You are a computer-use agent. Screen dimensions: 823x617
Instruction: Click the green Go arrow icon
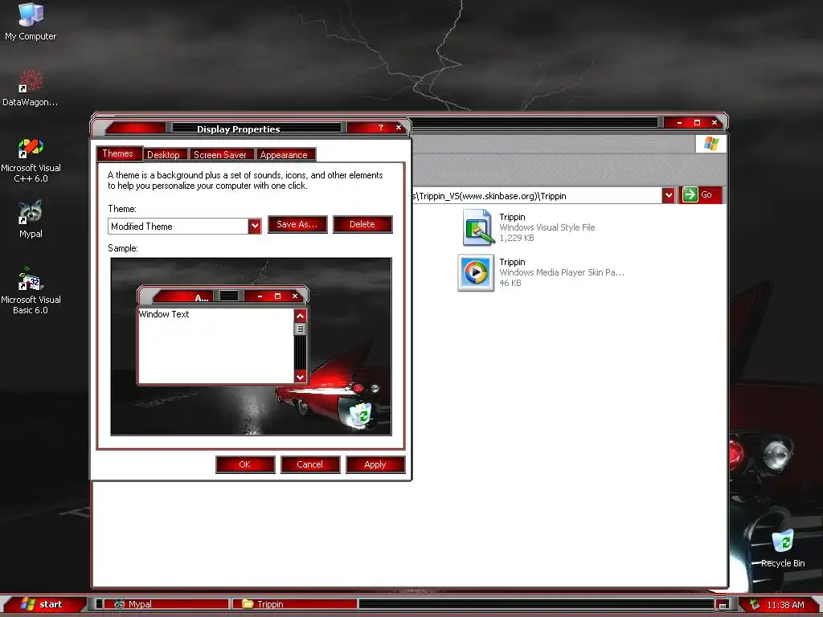click(690, 194)
